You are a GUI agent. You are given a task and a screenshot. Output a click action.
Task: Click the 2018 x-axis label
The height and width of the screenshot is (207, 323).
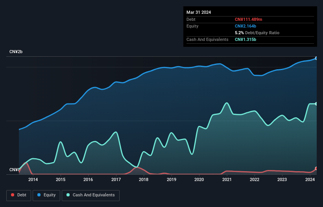pyautogui.click(x=144, y=179)
